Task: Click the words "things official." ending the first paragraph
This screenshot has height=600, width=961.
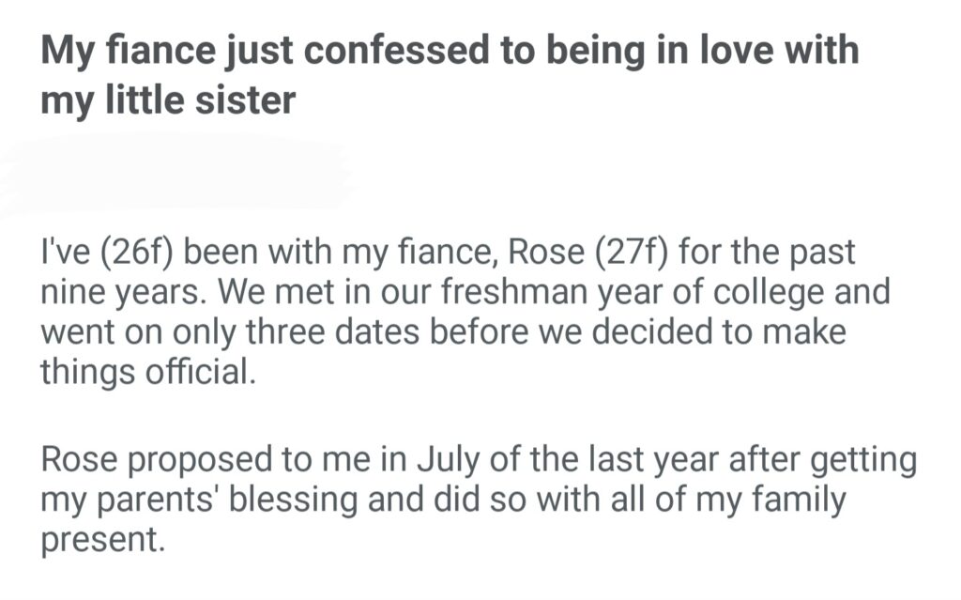Action: tap(146, 372)
